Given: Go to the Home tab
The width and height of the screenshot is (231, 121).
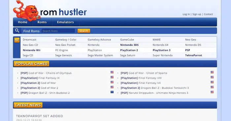Looking at the screenshot, I should [22, 22].
